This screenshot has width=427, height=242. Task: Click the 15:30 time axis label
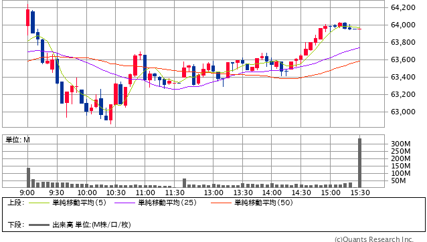click(x=360, y=193)
